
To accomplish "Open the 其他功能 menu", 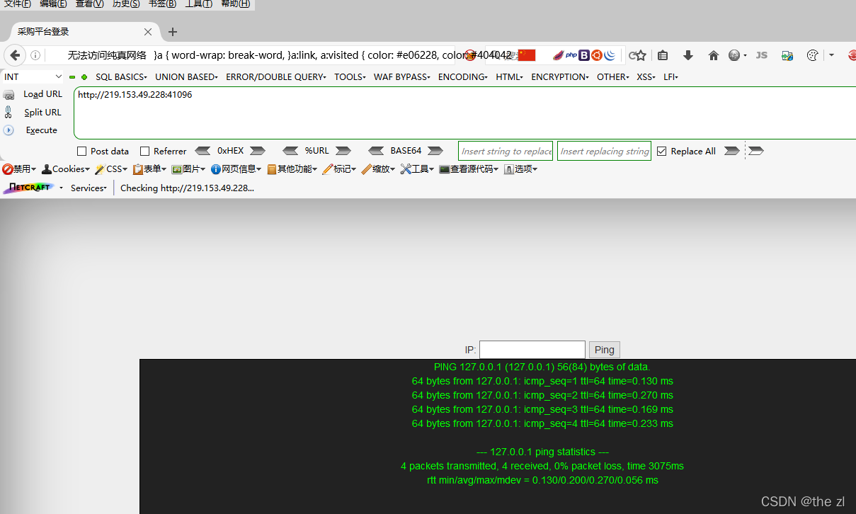I will pos(292,169).
